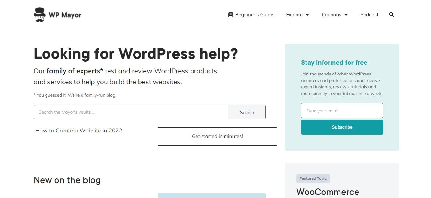The height and width of the screenshot is (198, 431).
Task: Go to the Podcast page
Action: pyautogui.click(x=369, y=15)
